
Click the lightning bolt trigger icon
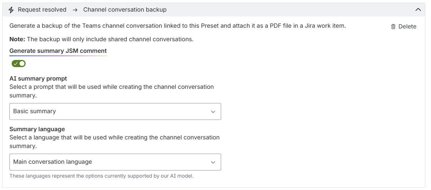[x=11, y=10]
